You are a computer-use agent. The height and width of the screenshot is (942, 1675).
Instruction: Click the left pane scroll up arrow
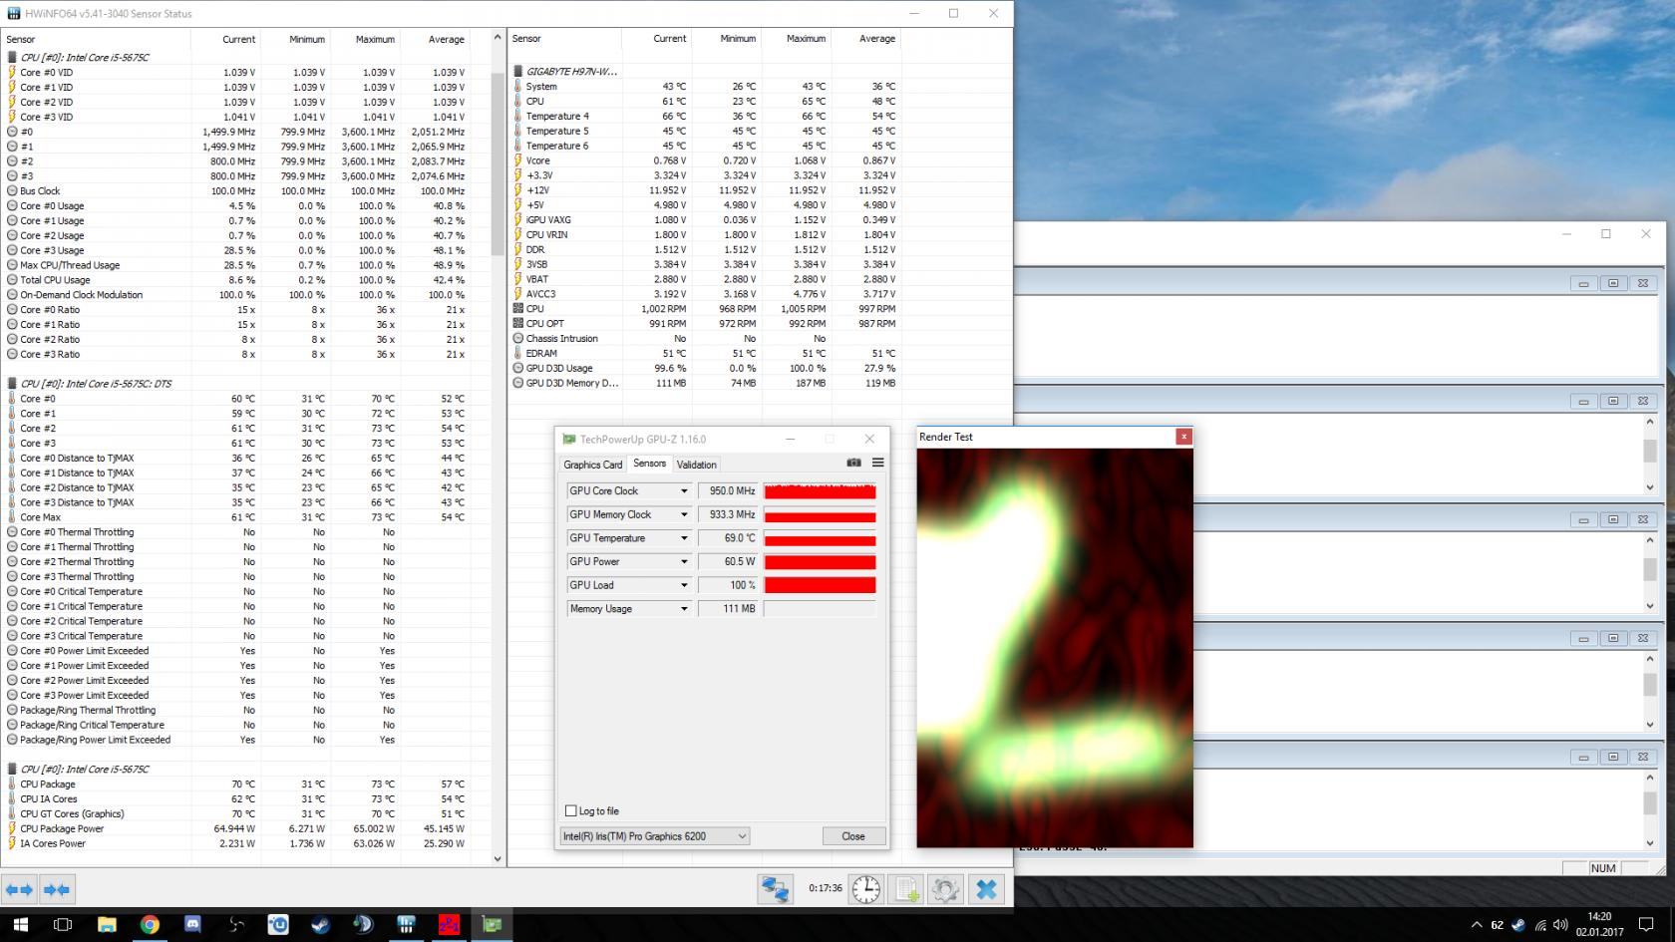(x=498, y=38)
